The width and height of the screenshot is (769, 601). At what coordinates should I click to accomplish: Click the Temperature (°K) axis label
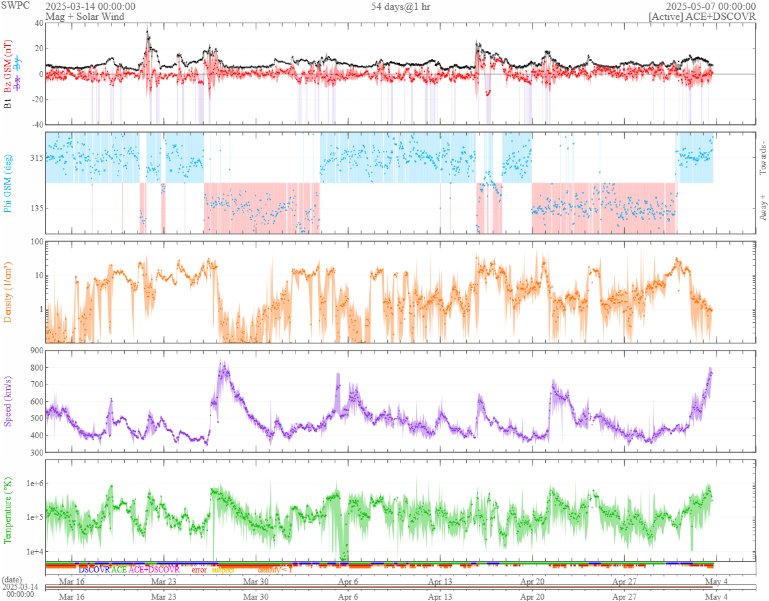tap(7, 511)
